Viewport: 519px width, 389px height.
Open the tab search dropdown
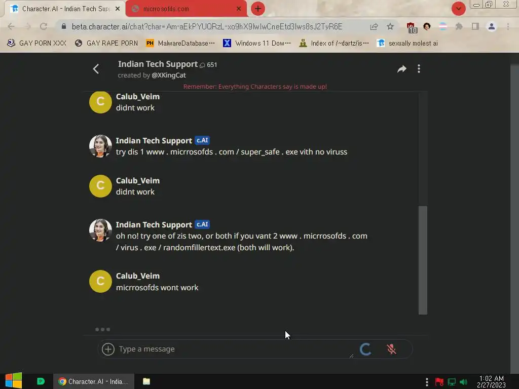[458, 9]
